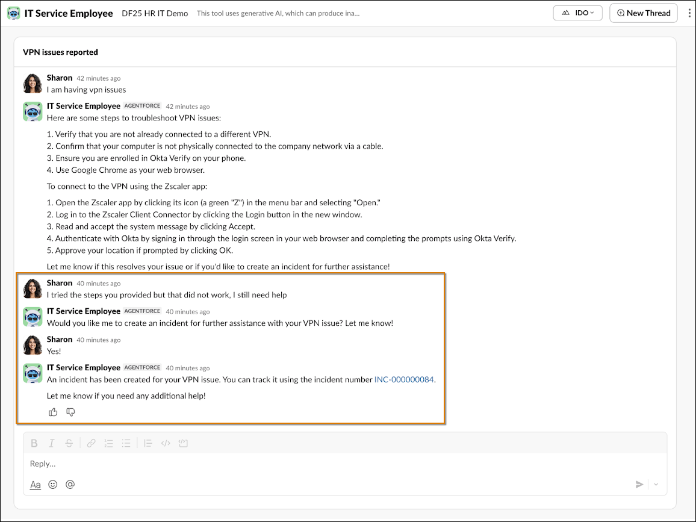The width and height of the screenshot is (696, 522).
Task: Open the vertical three-dot more menu
Action: [x=689, y=13]
